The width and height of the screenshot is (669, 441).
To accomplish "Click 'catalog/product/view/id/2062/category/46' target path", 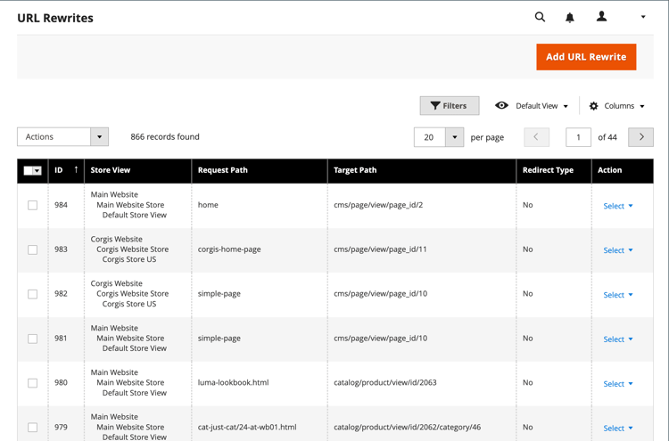I will tap(407, 427).
